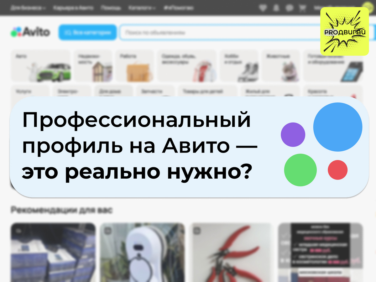Open the 'Для дома' category card
Viewport: 376px width, 282px height.
point(114,91)
